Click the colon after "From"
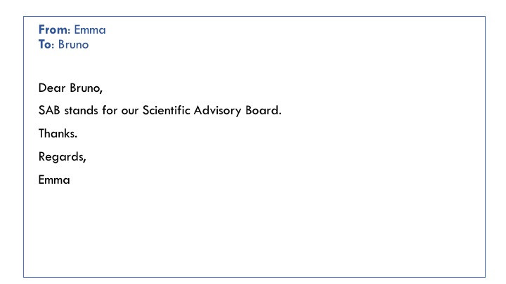Screen dimensions: 506x284 pos(69,31)
